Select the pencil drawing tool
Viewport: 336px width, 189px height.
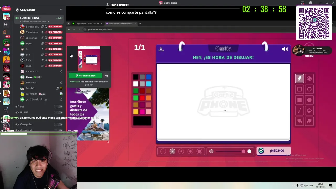(300, 78)
